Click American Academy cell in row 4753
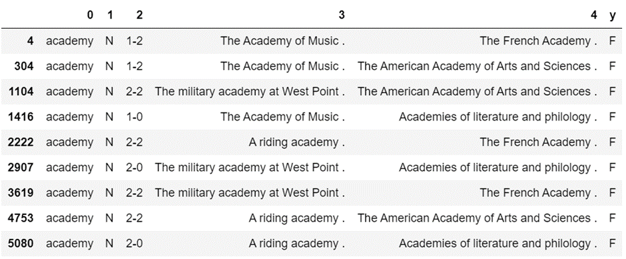Screen dimensions: 626x259 coord(477,218)
